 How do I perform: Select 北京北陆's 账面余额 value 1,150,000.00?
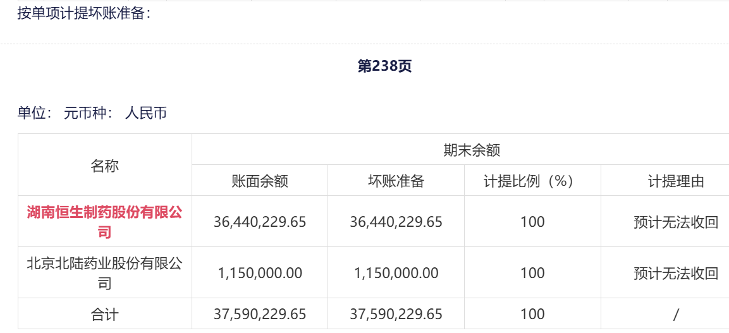(260, 273)
